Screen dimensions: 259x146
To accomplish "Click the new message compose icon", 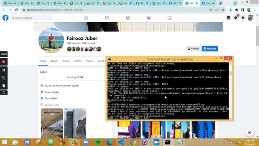I will [x=250, y=132].
